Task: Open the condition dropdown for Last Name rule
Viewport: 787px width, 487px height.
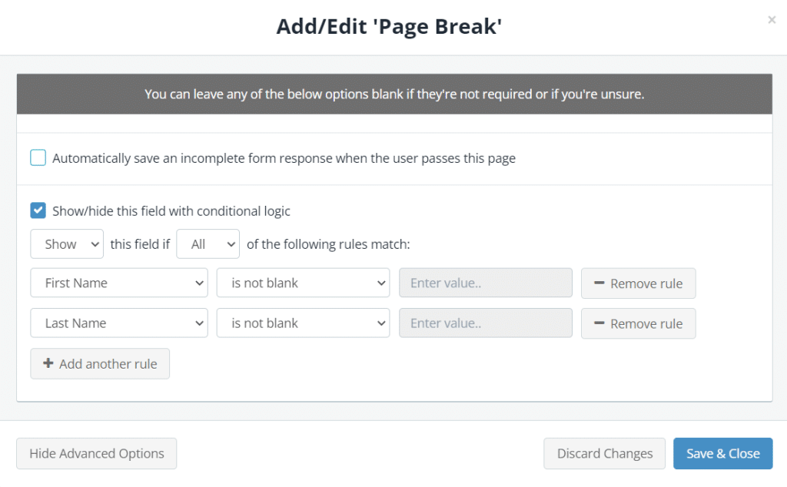Action: pos(303,323)
